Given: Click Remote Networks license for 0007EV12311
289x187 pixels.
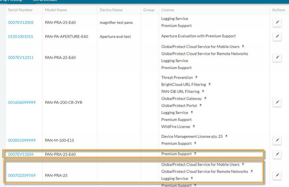Looking at the screenshot, I should click(x=205, y=54).
